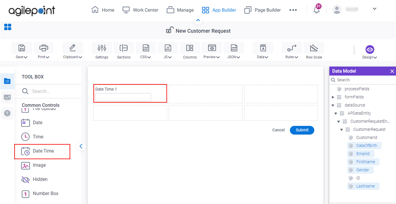The height and width of the screenshot is (204, 396).
Task: Select LastName field in Data Model
Action: [363, 186]
